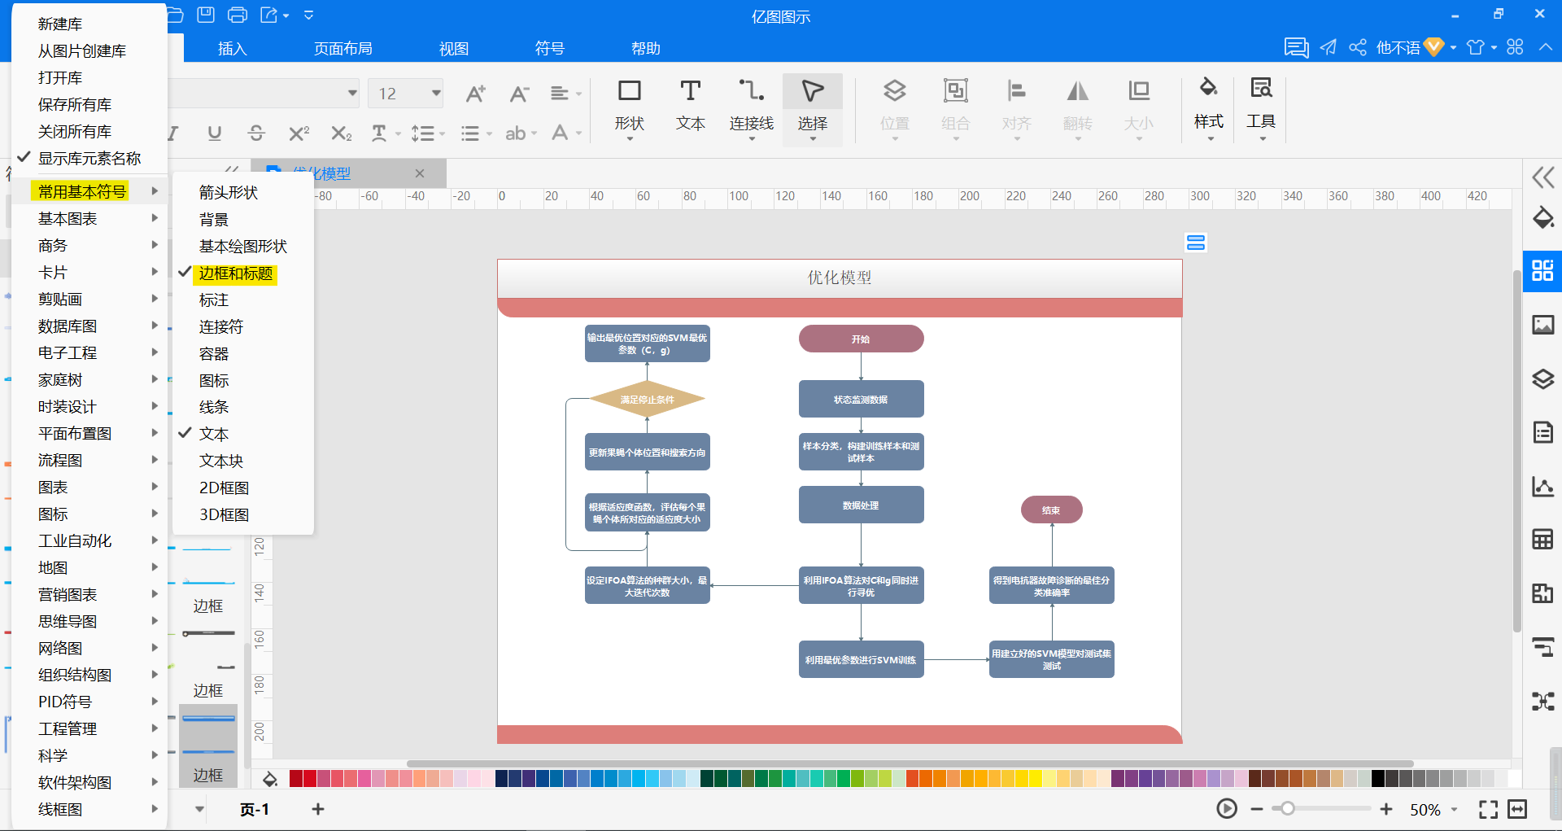The height and width of the screenshot is (831, 1562).
Task: Toggle fullscreen view icon
Action: click(x=1488, y=809)
